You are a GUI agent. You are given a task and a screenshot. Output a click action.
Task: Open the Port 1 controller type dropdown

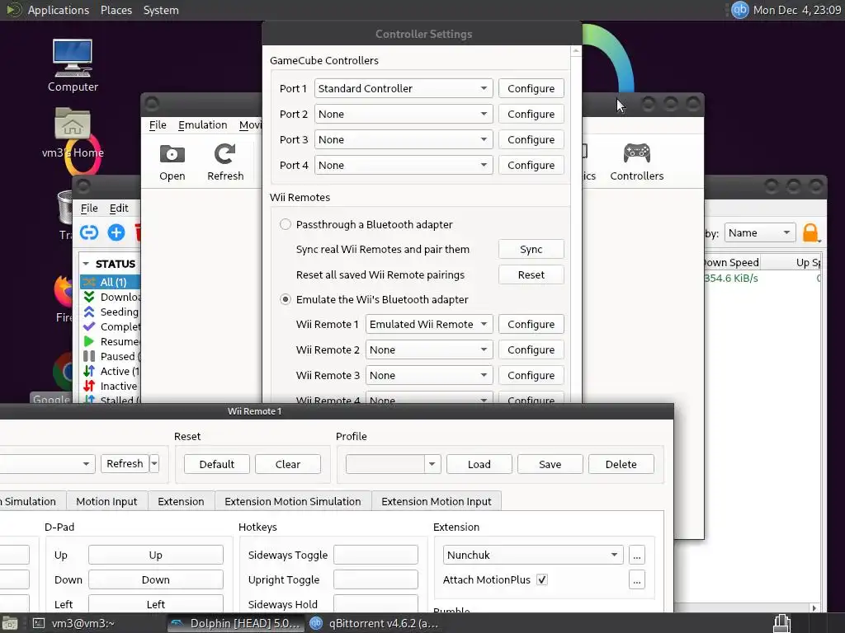coord(403,88)
